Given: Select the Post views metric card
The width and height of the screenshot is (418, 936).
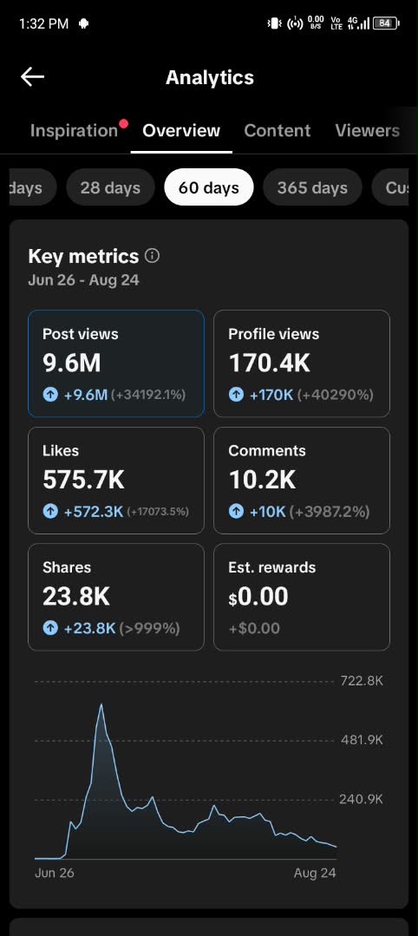Looking at the screenshot, I should (x=116, y=363).
